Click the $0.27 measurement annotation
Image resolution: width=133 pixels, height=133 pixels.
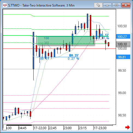pyautogui.click(x=74, y=55)
